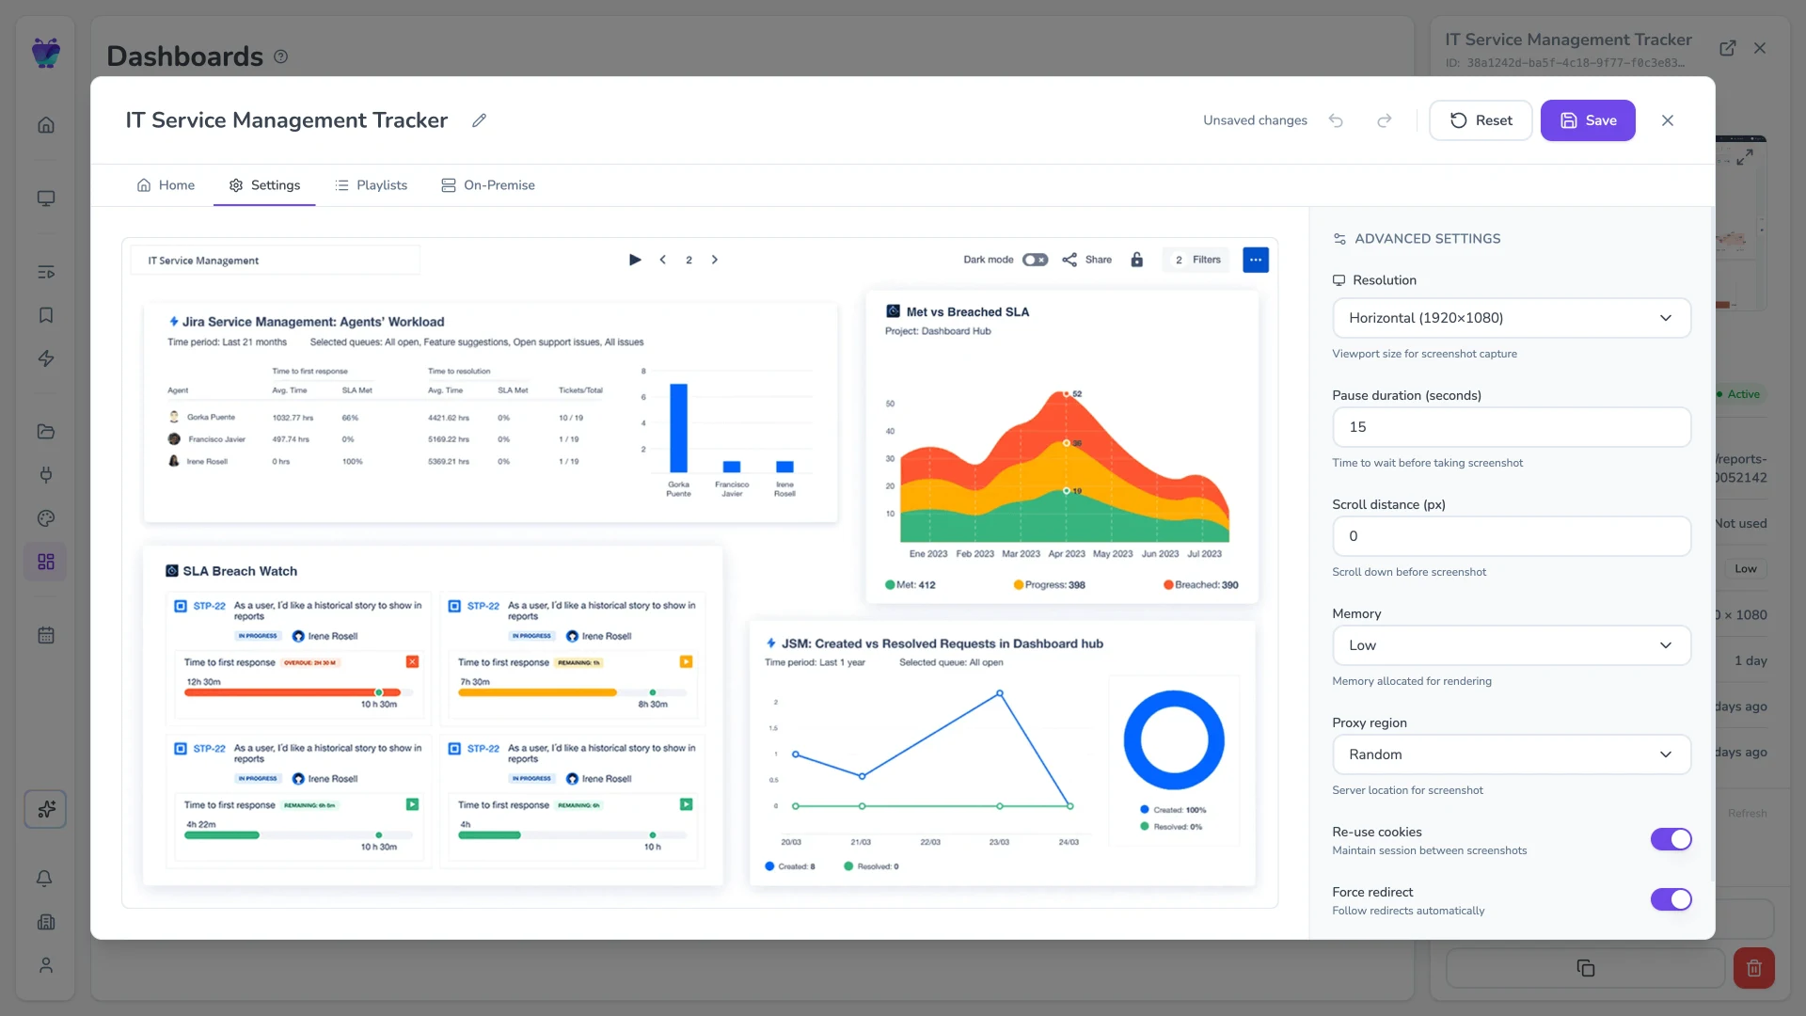The width and height of the screenshot is (1806, 1016).
Task: Click the Refresh link in side panel
Action: (x=1747, y=814)
